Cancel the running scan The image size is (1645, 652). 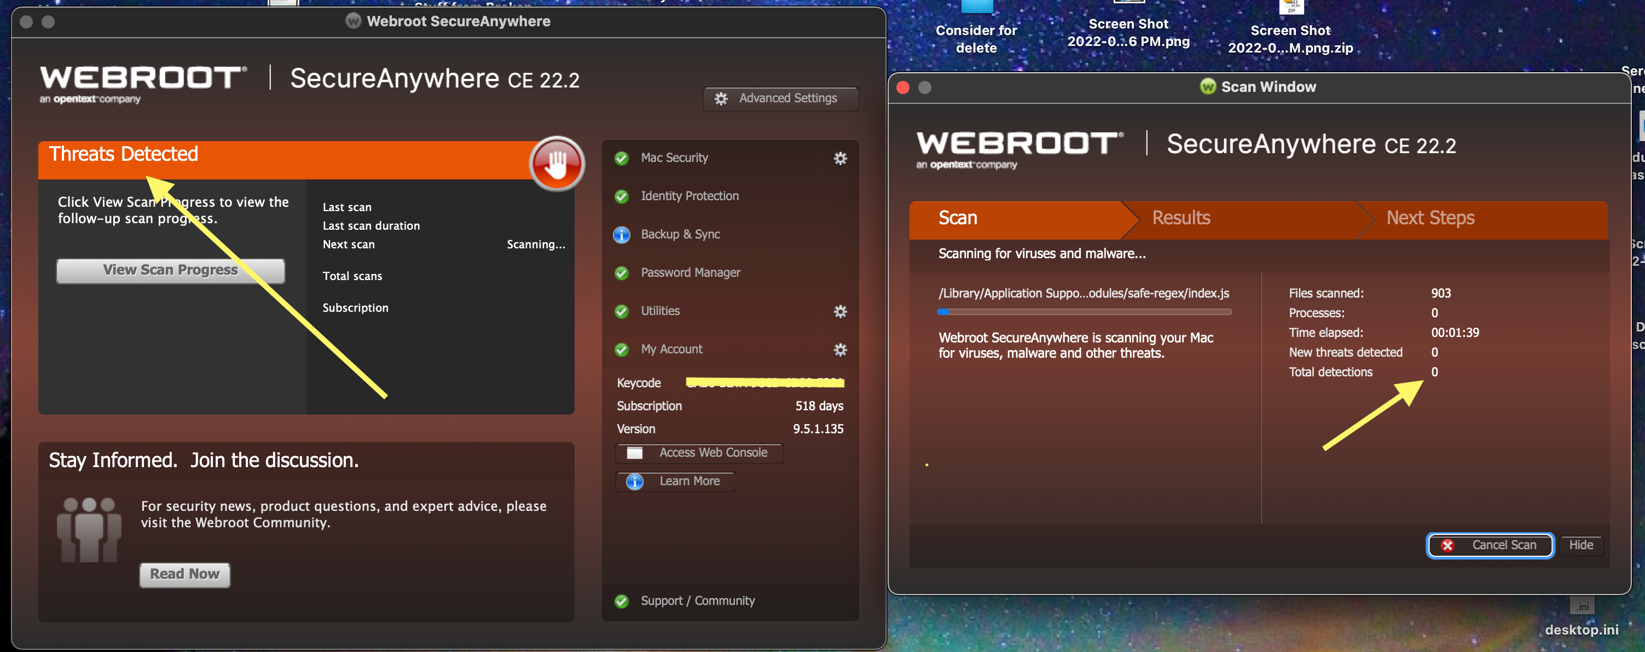pyautogui.click(x=1490, y=546)
